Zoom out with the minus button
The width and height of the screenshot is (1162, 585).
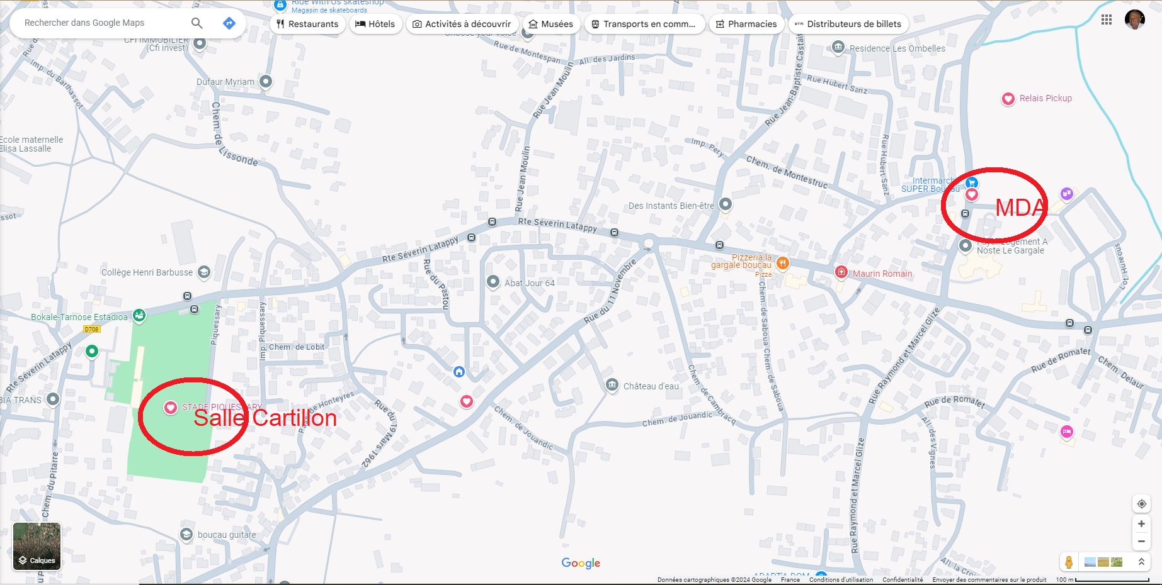pos(1141,542)
